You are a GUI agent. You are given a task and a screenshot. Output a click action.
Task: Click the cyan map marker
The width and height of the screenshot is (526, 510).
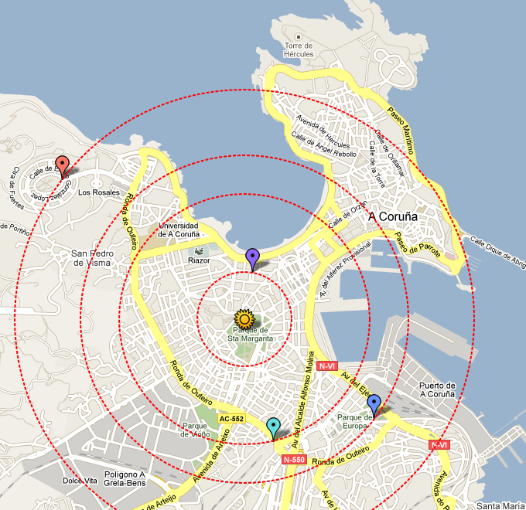click(272, 427)
